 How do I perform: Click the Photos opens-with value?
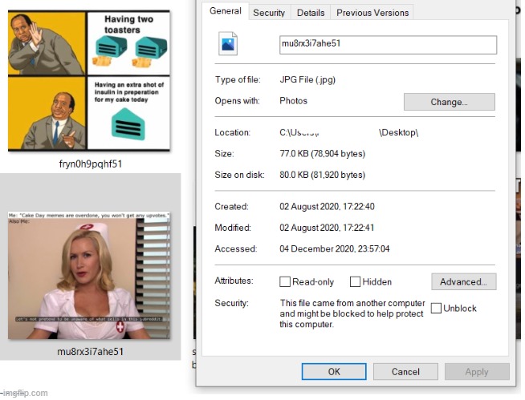tap(293, 101)
